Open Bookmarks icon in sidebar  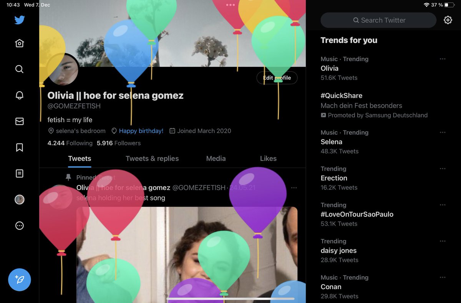click(x=20, y=148)
